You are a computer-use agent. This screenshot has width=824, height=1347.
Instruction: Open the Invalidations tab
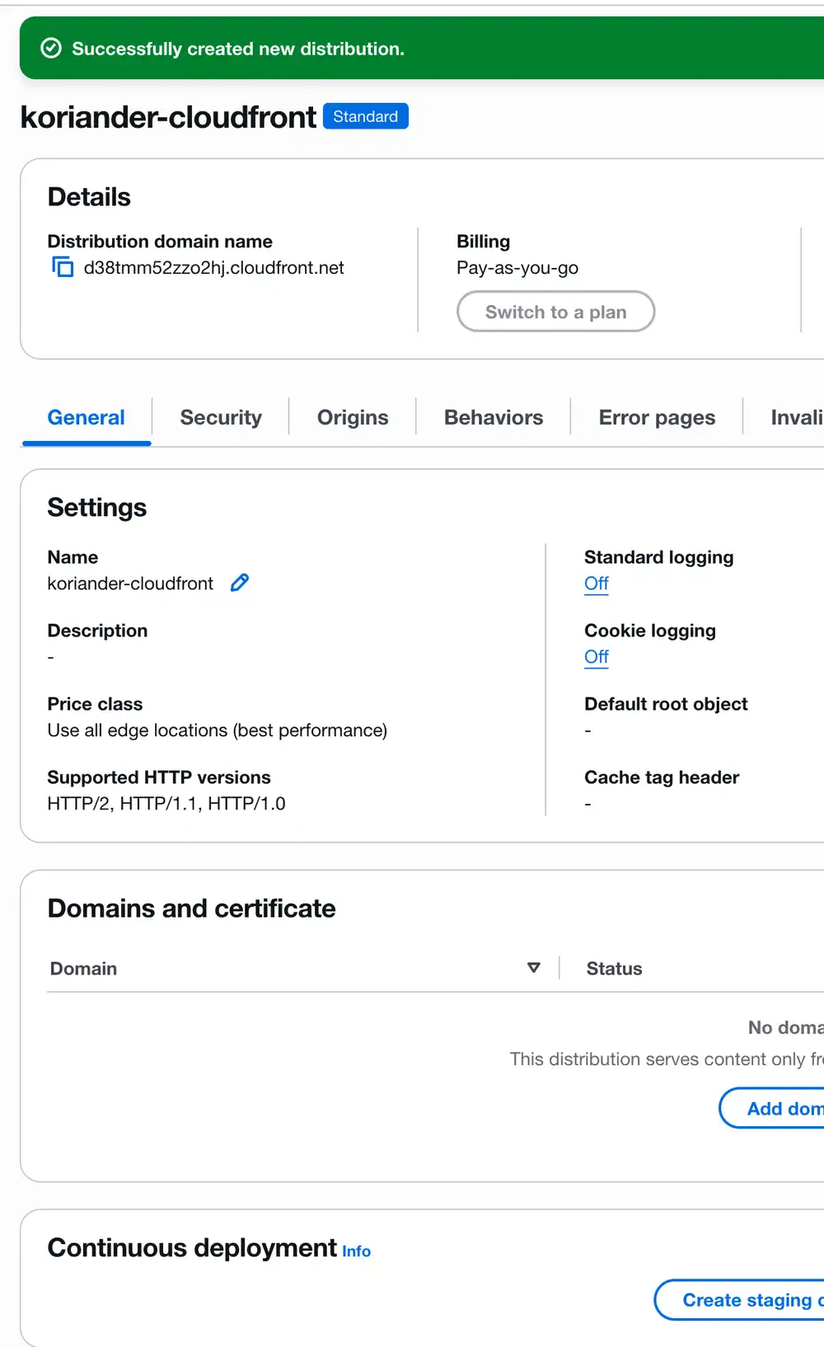click(796, 417)
